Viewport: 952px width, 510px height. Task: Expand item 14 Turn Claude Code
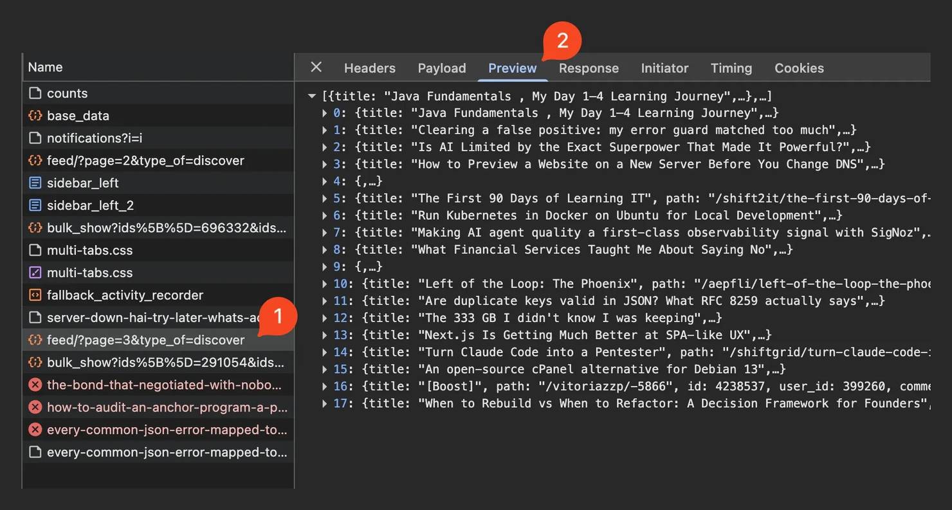click(325, 352)
